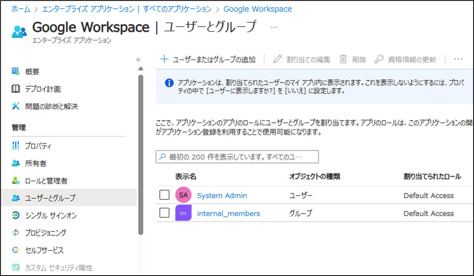Click the Google Workspace enterprise app header icon
The height and width of the screenshot is (276, 474).
tap(20, 32)
